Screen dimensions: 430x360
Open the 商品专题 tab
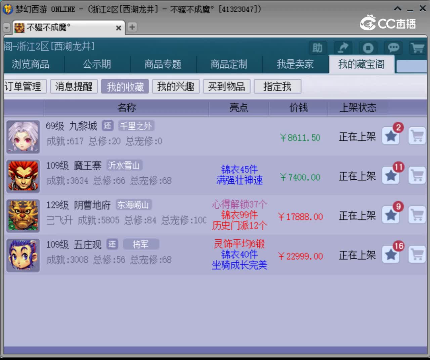click(x=163, y=64)
